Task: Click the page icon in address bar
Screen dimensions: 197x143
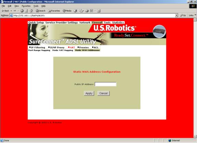Action: (x=11, y=15)
